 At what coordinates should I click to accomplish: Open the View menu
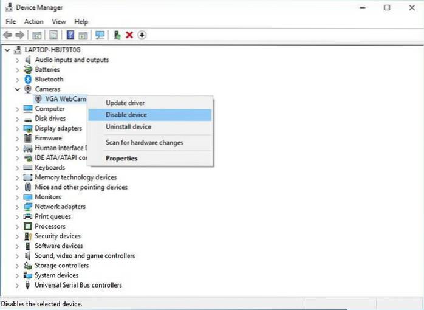point(59,22)
